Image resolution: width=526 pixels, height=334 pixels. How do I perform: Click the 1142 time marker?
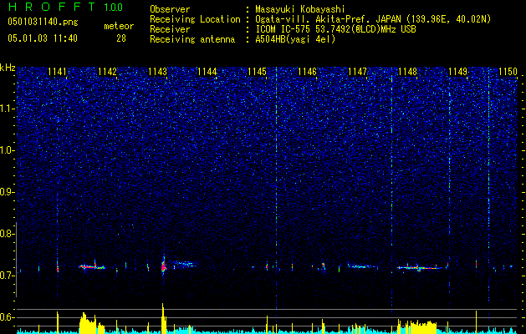[107, 72]
